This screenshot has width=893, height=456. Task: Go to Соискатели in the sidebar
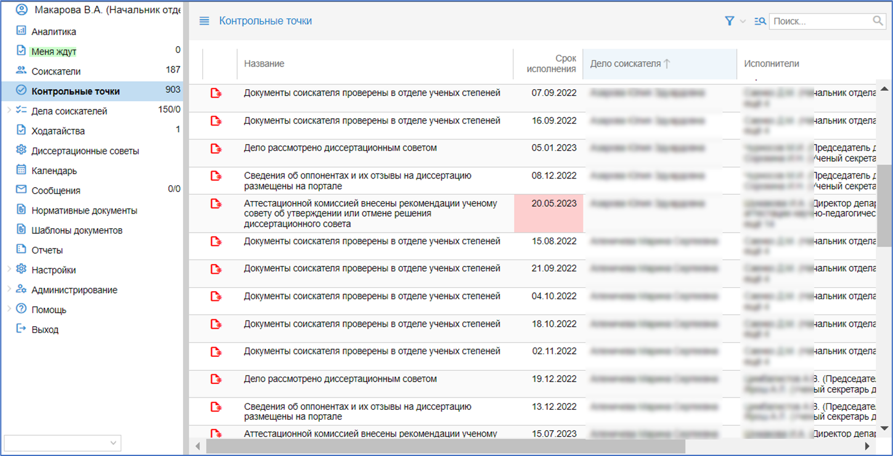point(55,71)
